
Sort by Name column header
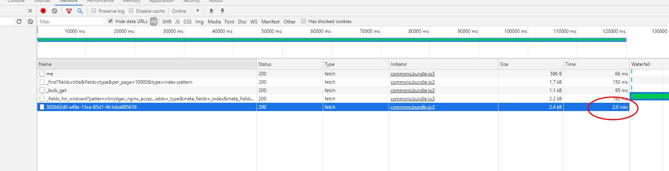[x=147, y=64]
